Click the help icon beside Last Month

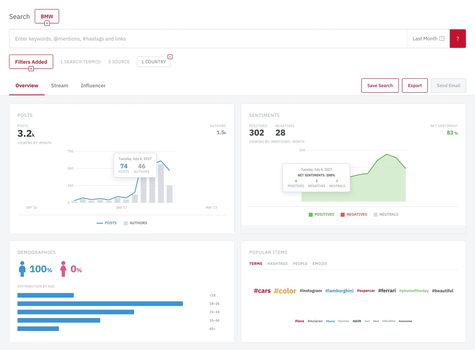442,39
